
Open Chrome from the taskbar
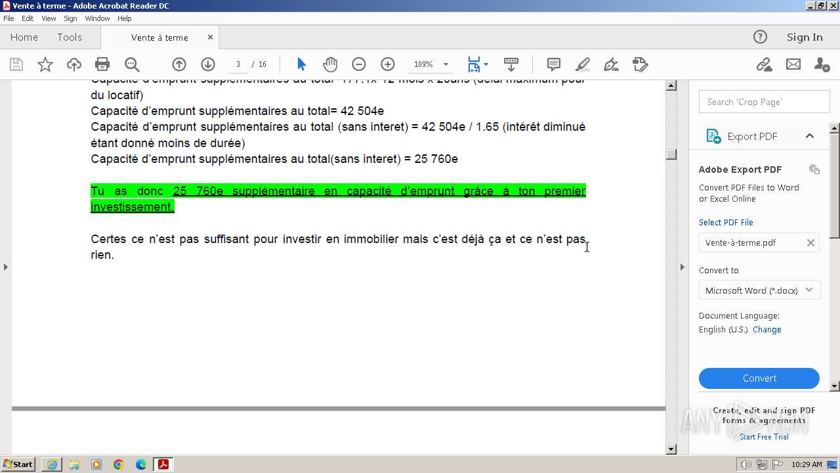(x=118, y=464)
